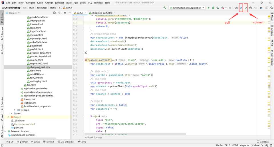Click the Run Anything toolbar icon

(x=267, y=8)
